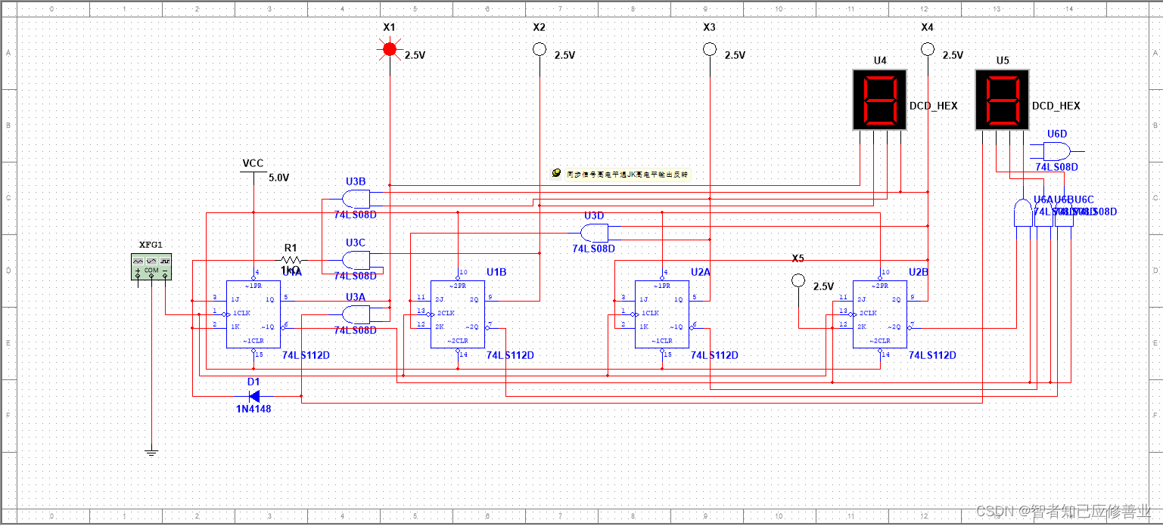
Task: Select the X2 probe indicator
Action: click(539, 49)
